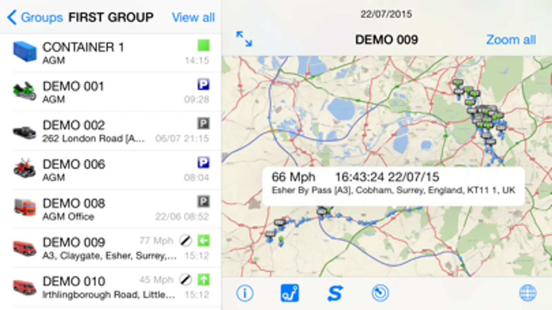Tap the 14:15 timestamp

pos(197,61)
